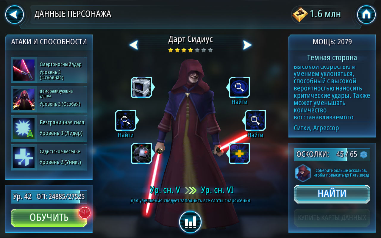Open the Садистское веселье unique ability

tap(49, 157)
